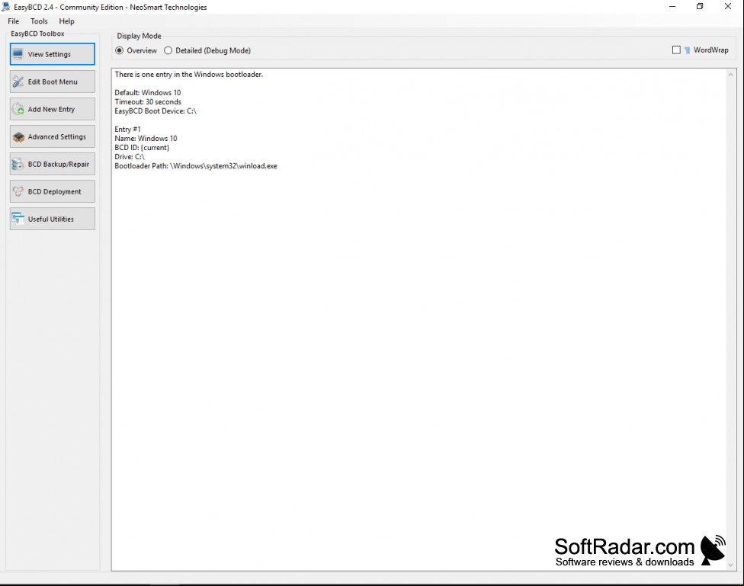Click the EasyBCD title bar app icon
The width and height of the screenshot is (744, 586).
6,7
